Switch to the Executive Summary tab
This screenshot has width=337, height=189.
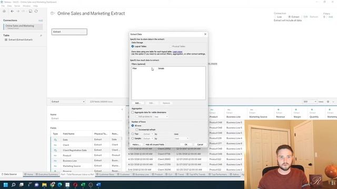coord(47,174)
